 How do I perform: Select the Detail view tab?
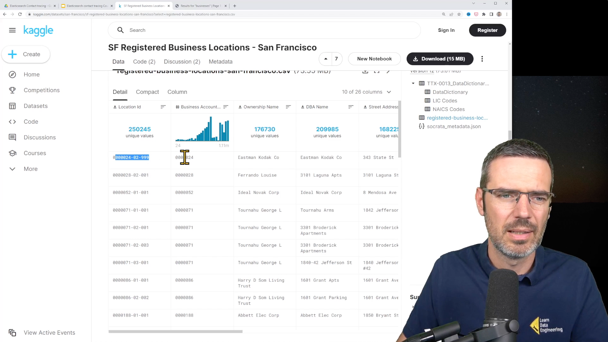[x=120, y=92]
